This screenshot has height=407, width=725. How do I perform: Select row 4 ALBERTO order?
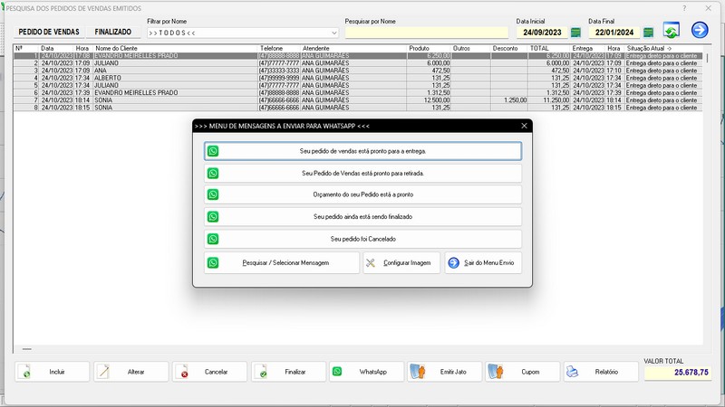click(358, 78)
